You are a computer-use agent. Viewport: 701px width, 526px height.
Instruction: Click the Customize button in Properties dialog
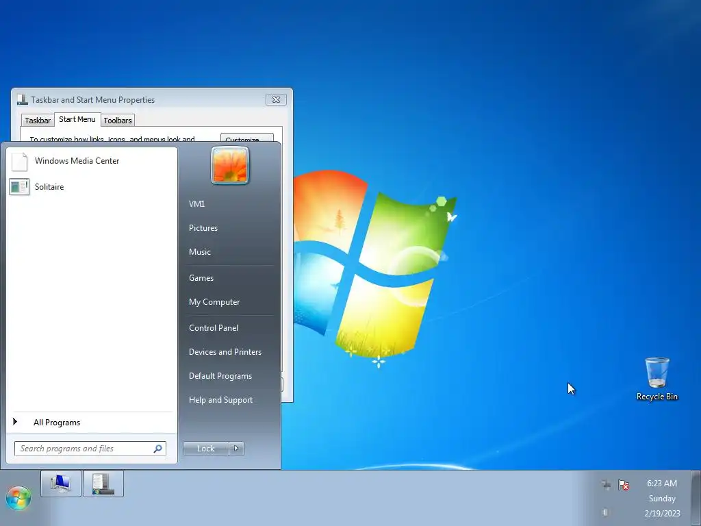[x=246, y=138]
